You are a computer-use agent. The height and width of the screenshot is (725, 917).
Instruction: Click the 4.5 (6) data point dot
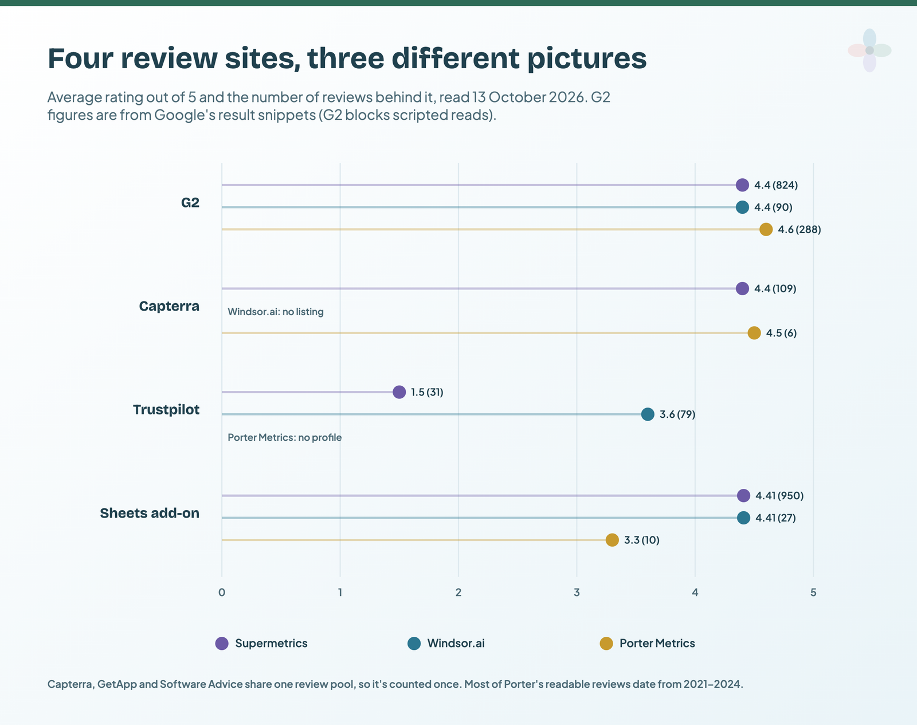[754, 333]
